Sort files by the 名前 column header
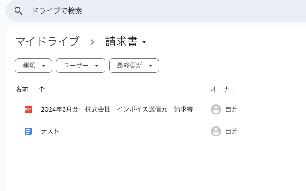 pyautogui.click(x=22, y=89)
